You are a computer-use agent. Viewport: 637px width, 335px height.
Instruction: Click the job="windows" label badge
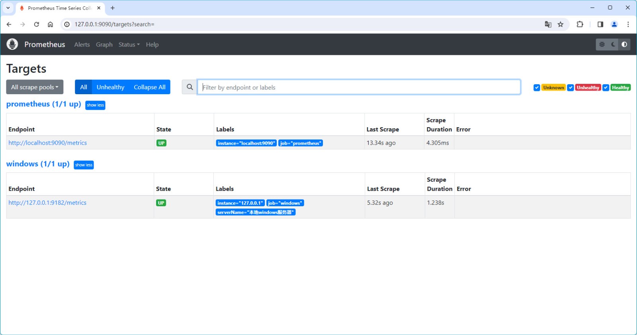tap(285, 203)
